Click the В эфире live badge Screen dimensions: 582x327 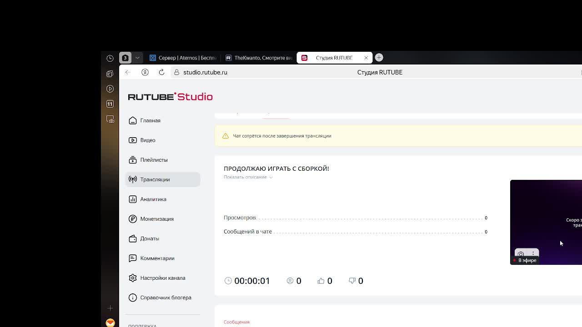click(525, 260)
